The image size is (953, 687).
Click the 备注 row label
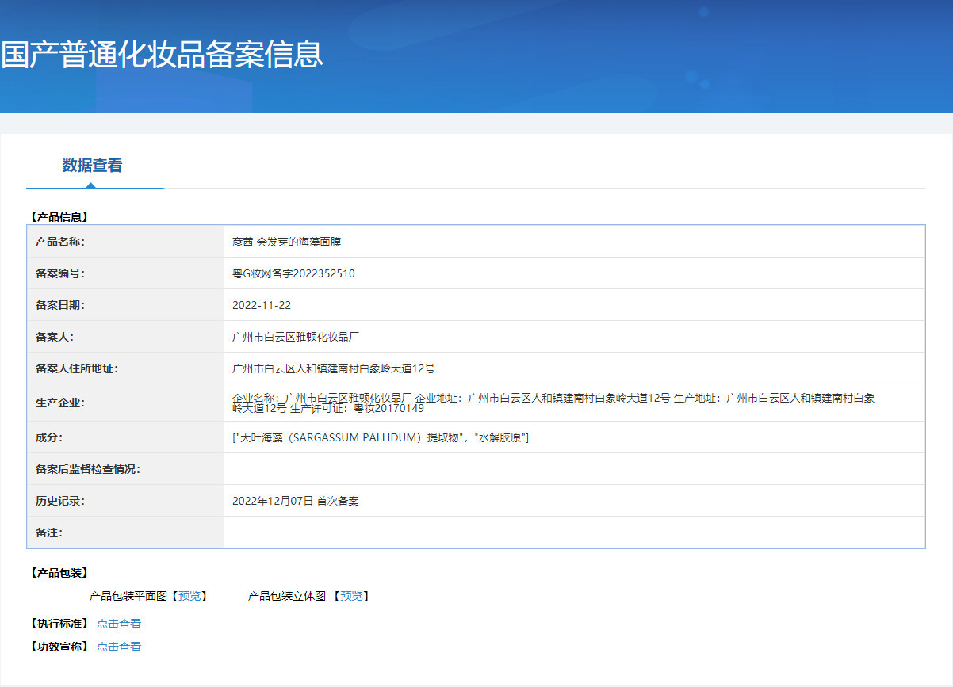(49, 532)
